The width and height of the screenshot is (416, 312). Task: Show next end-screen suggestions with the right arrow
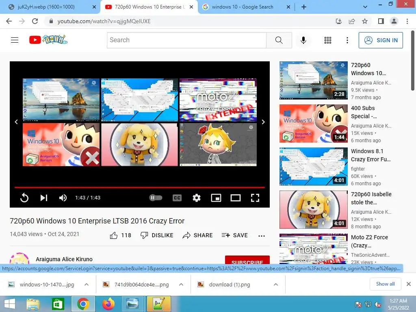click(263, 122)
